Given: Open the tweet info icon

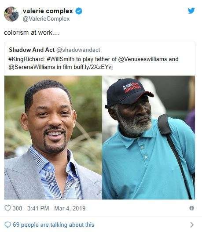Looking at the screenshot, I should [191, 208].
